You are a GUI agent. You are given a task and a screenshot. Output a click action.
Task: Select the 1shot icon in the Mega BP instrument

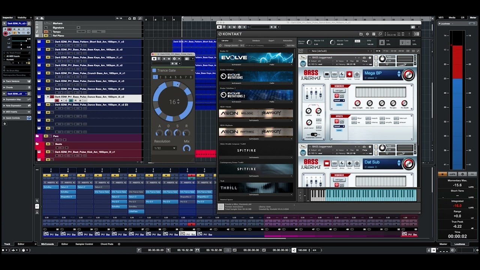pyautogui.click(x=357, y=74)
